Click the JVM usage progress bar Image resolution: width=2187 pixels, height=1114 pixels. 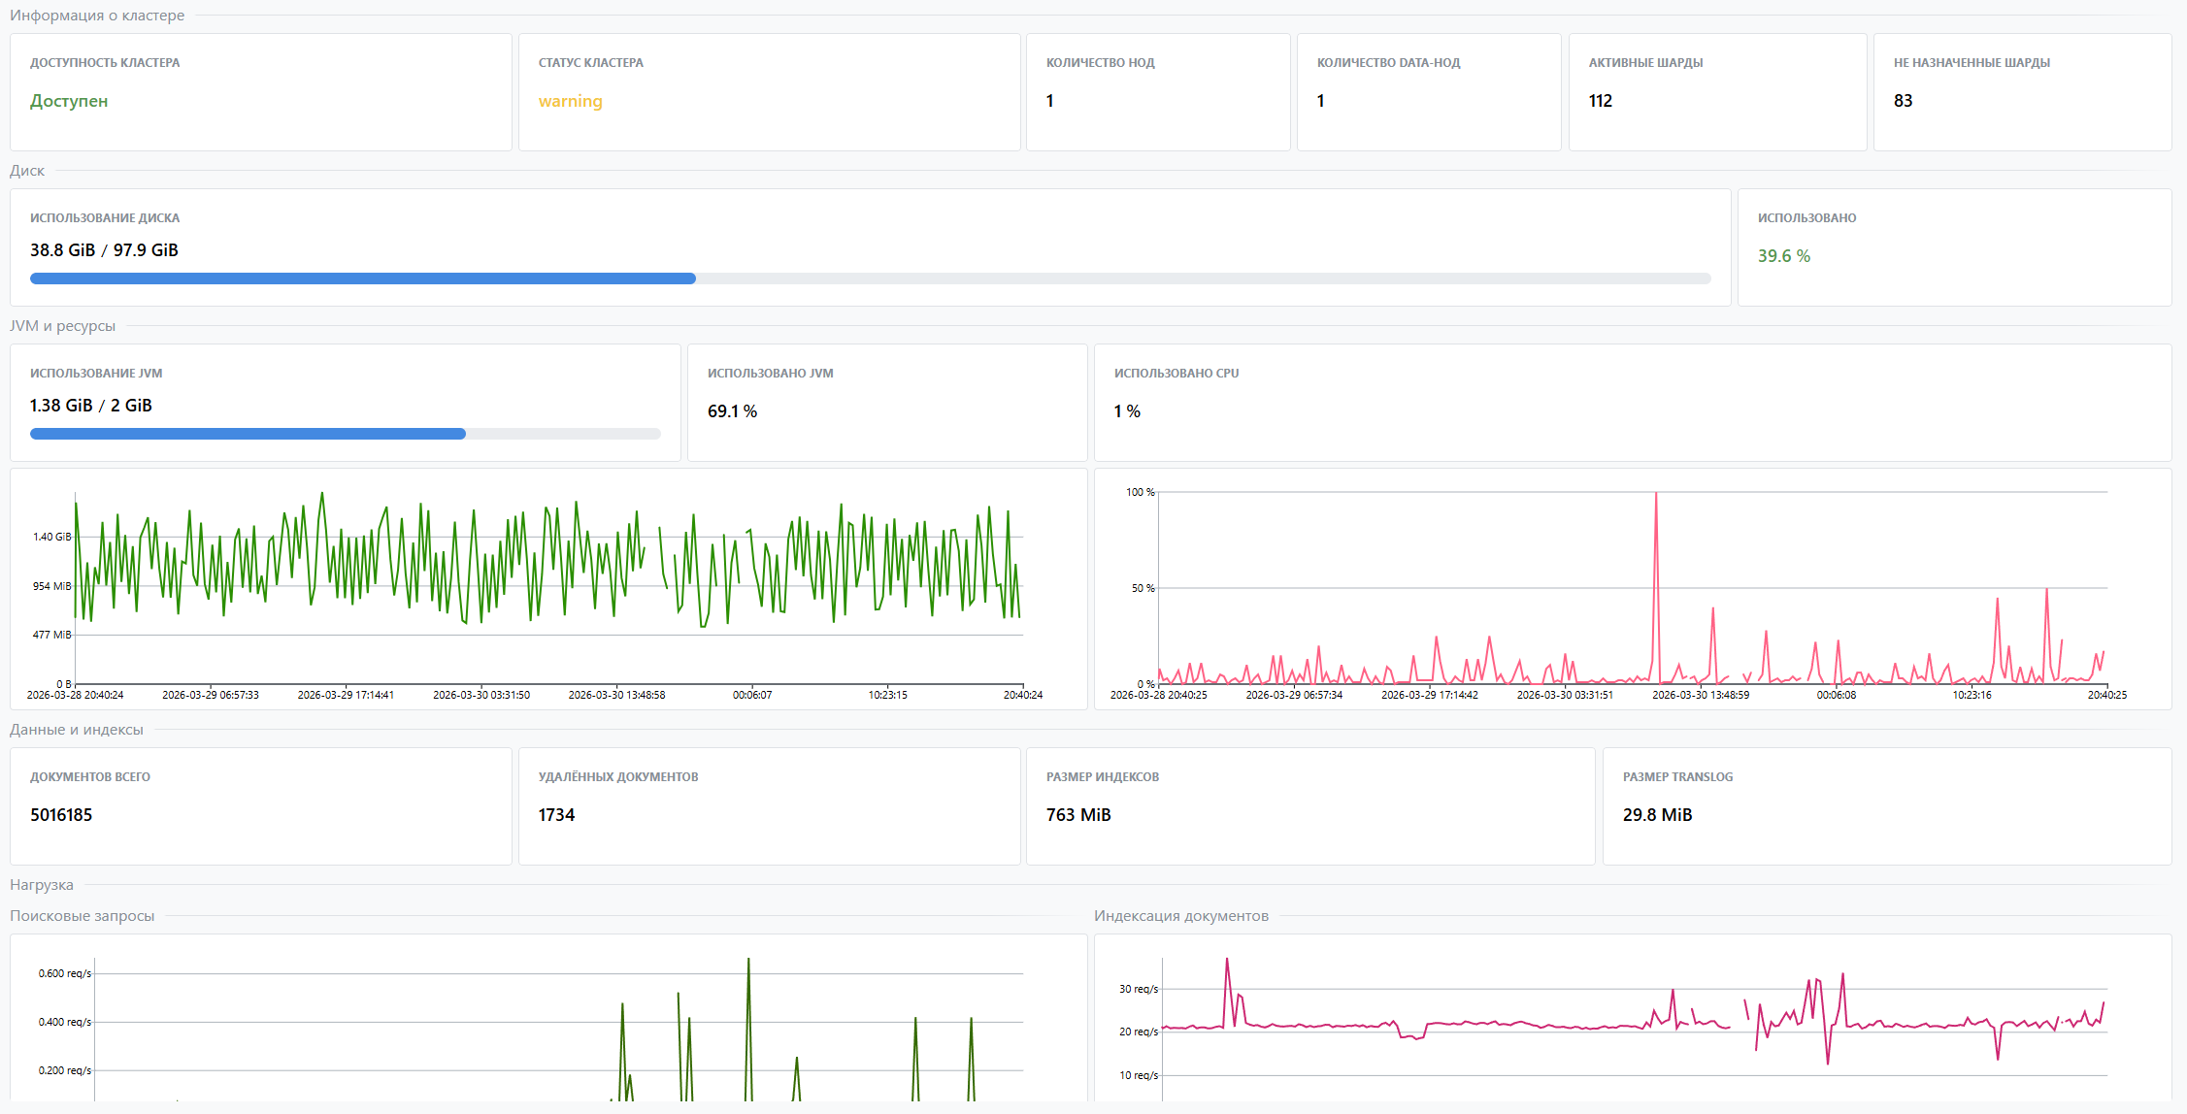(x=345, y=434)
